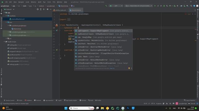
Task: Select MainActivity file in project tree
Action: click(x=17, y=29)
